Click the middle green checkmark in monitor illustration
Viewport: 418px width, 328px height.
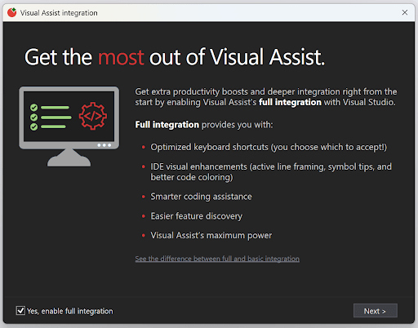(33, 117)
